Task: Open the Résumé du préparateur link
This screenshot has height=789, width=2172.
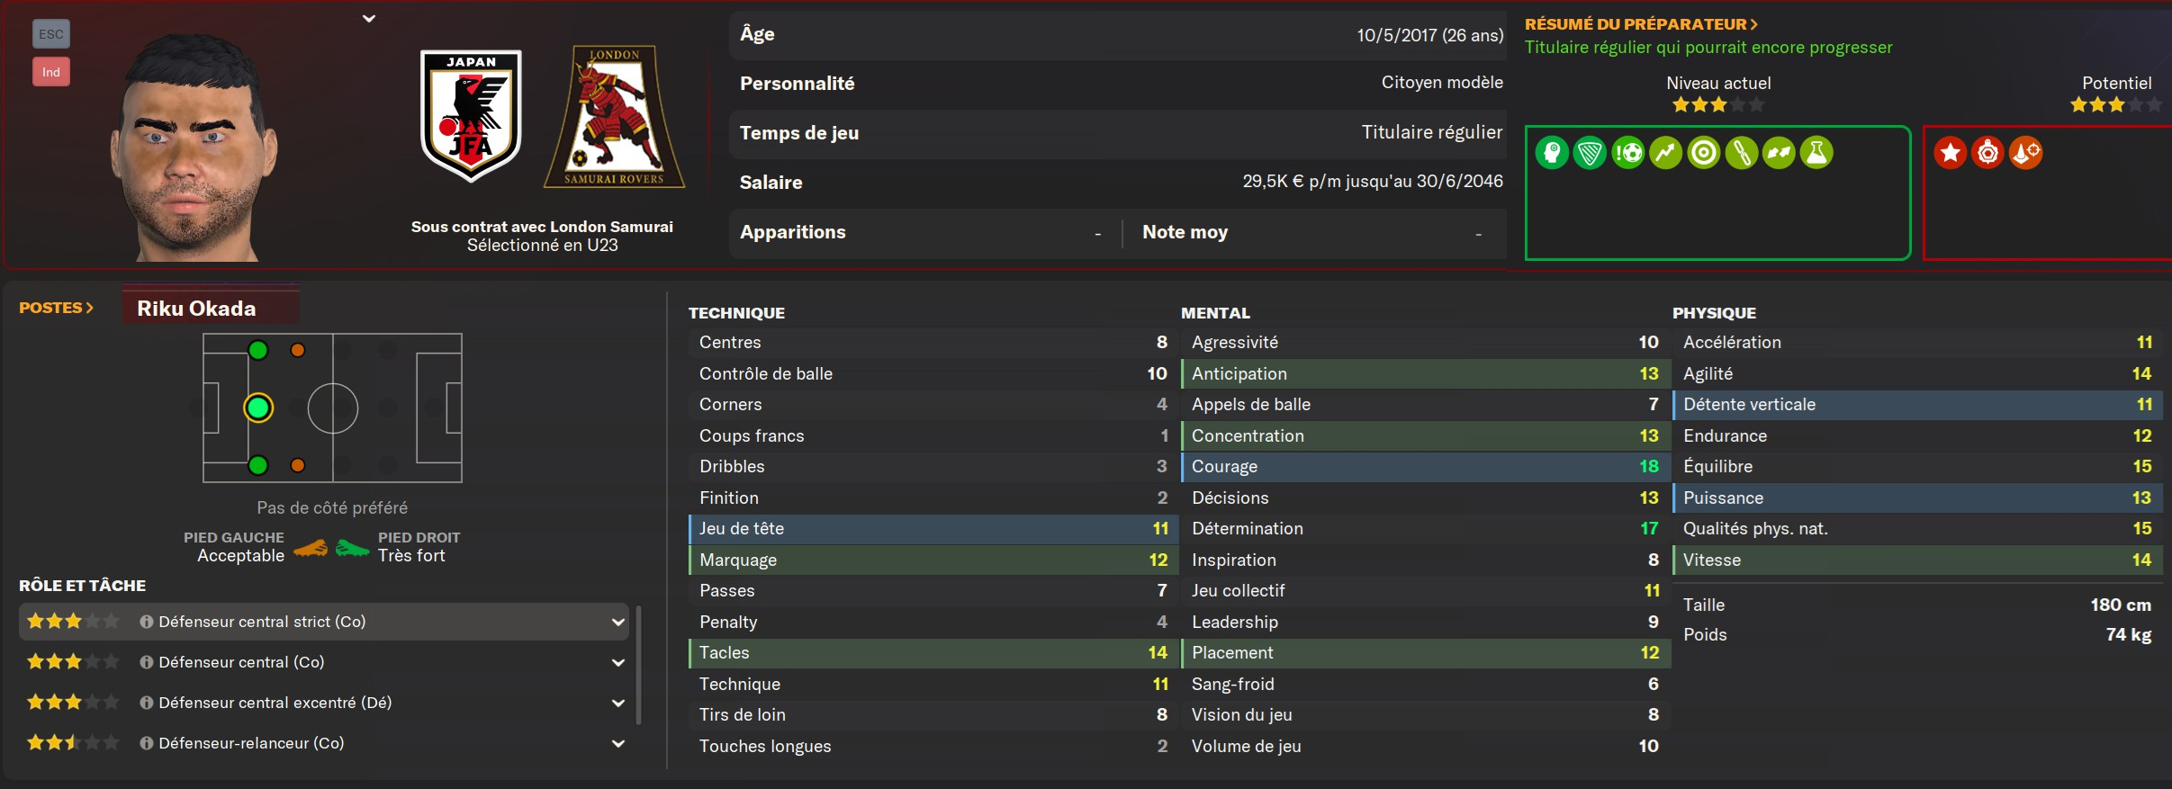Action: pos(1641,24)
